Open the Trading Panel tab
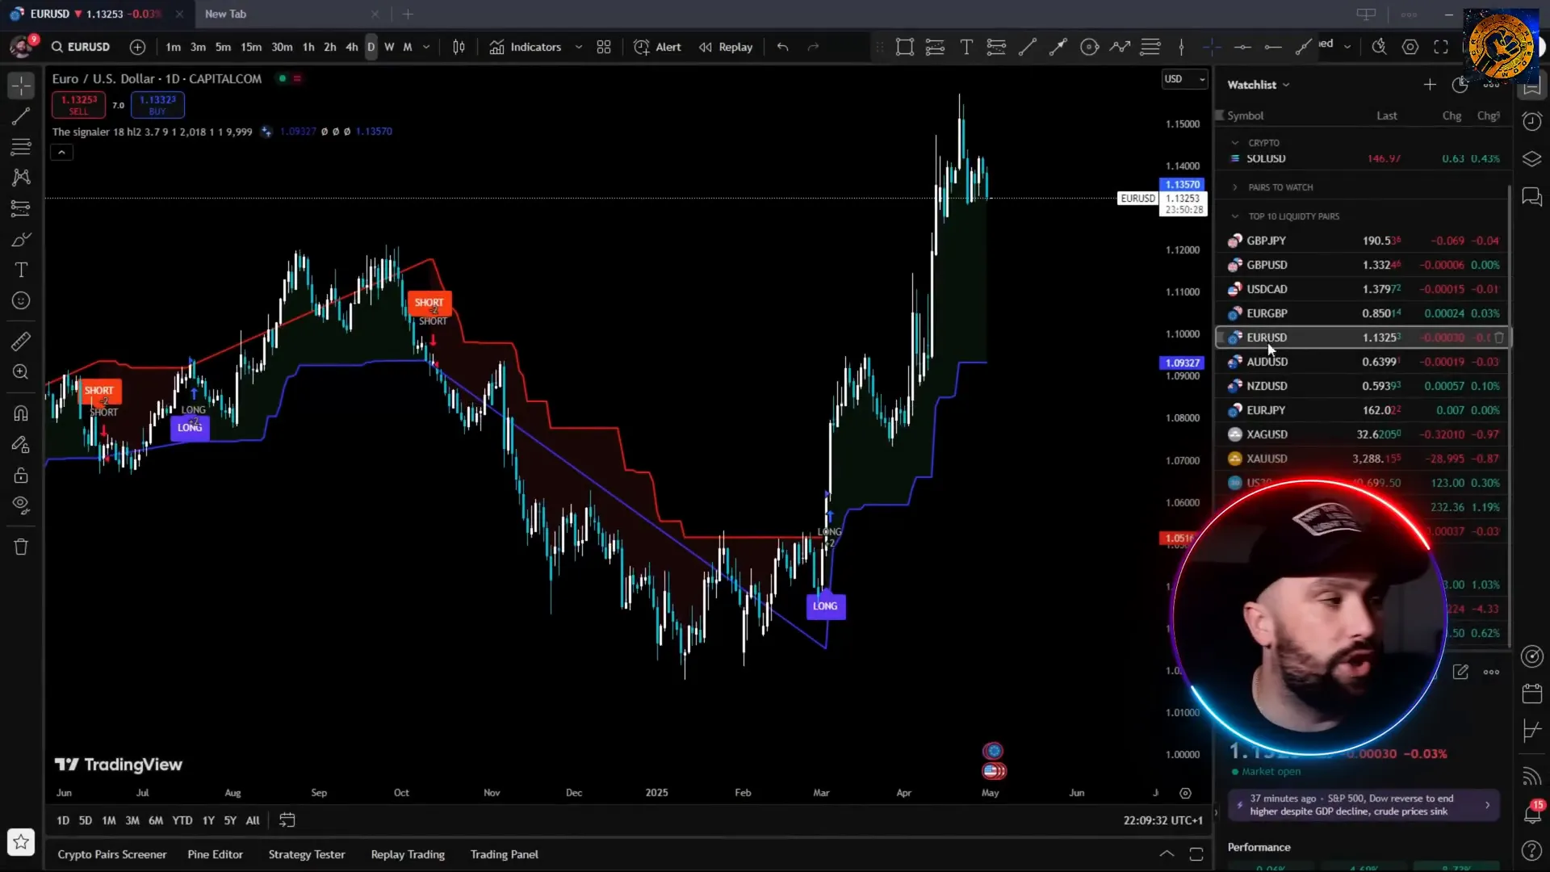This screenshot has height=872, width=1550. [x=505, y=854]
